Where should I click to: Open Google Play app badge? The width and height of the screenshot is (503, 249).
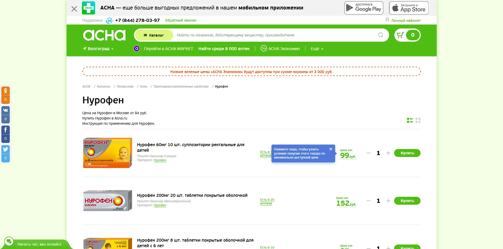tap(364, 8)
